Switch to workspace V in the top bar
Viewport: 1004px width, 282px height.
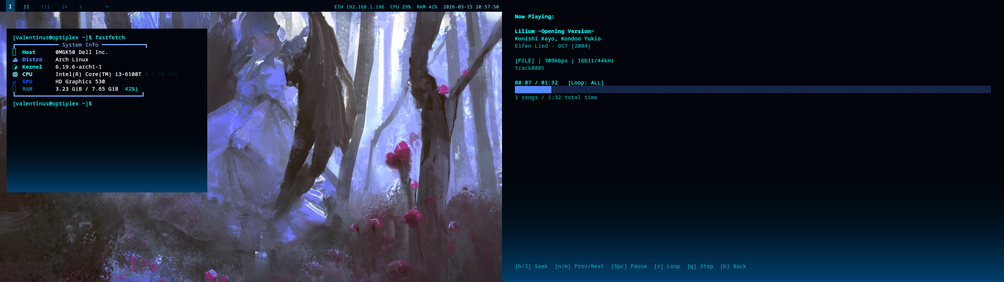pyautogui.click(x=81, y=7)
